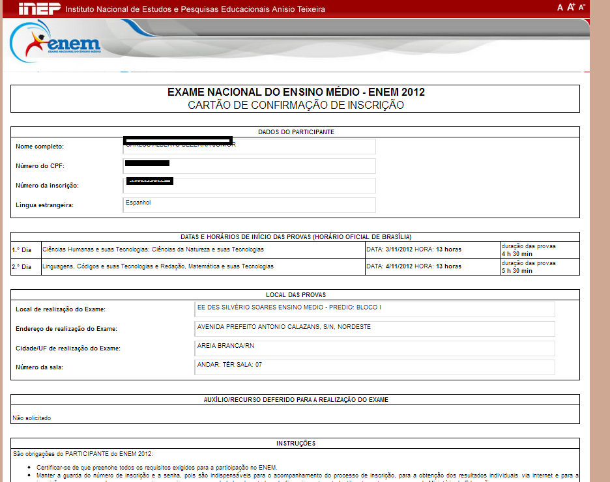610x482 pixels.
Task: Click the Cidade/UF de realização label
Action: (68, 348)
